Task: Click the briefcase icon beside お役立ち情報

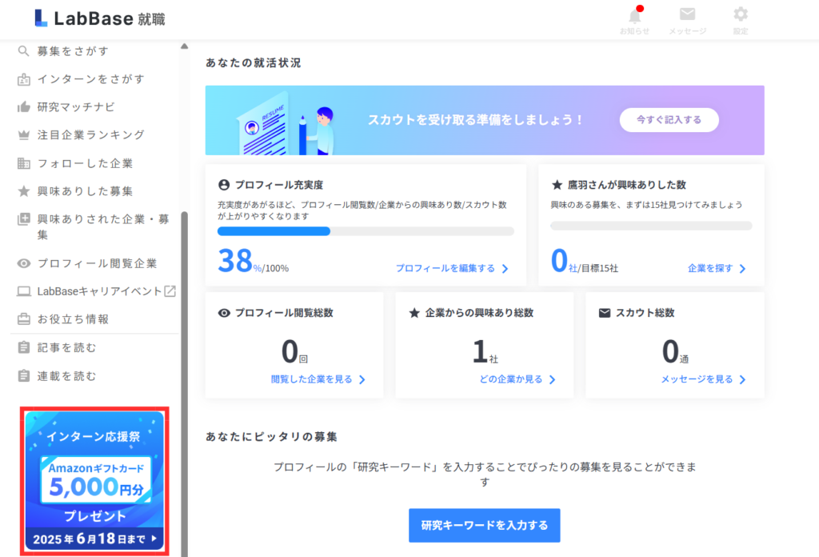Action: coord(23,319)
